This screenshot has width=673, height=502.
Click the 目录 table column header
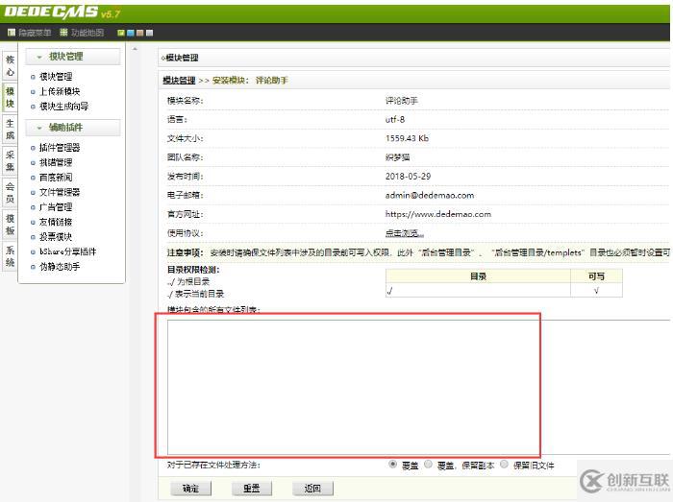pos(478,276)
